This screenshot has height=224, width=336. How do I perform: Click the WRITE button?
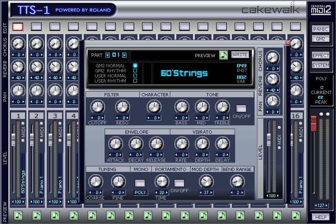pyautogui.click(x=240, y=54)
